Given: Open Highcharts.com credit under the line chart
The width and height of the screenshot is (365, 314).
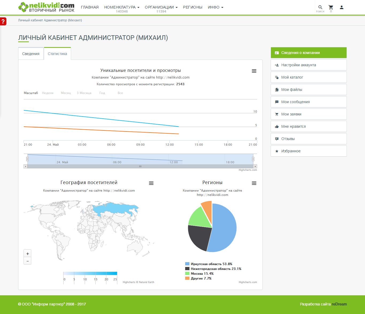Looking at the screenshot, I should pyautogui.click(x=248, y=170).
